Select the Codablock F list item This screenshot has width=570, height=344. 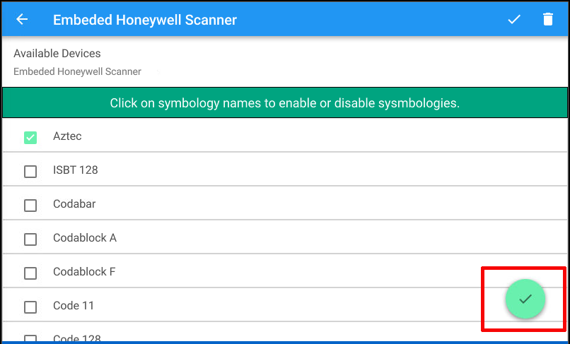[x=84, y=272]
